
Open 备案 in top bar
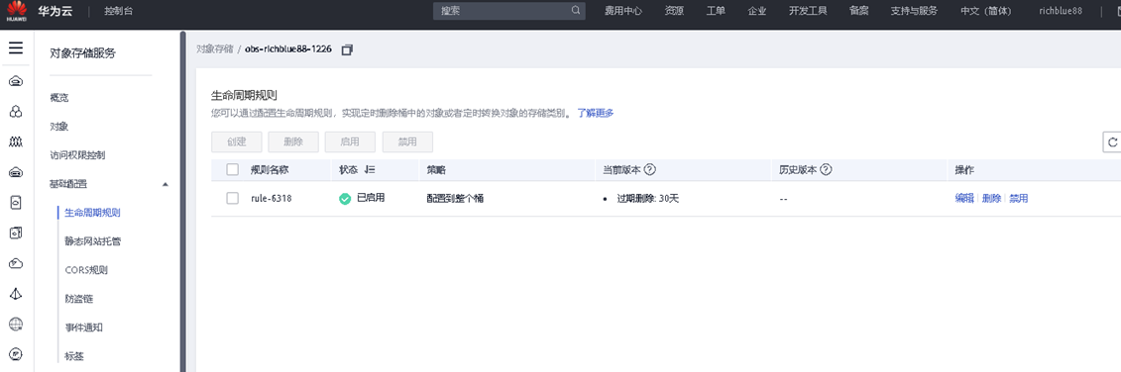click(858, 11)
